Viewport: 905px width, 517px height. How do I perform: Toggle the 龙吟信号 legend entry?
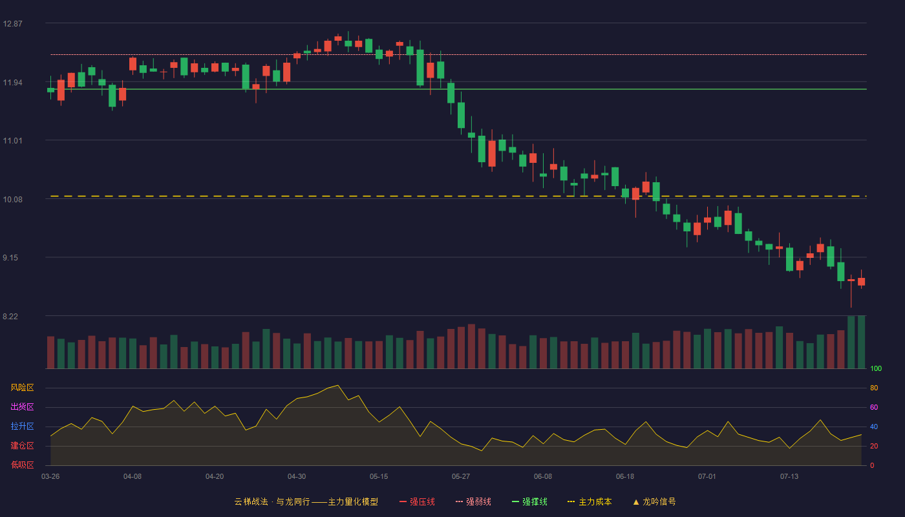point(654,501)
